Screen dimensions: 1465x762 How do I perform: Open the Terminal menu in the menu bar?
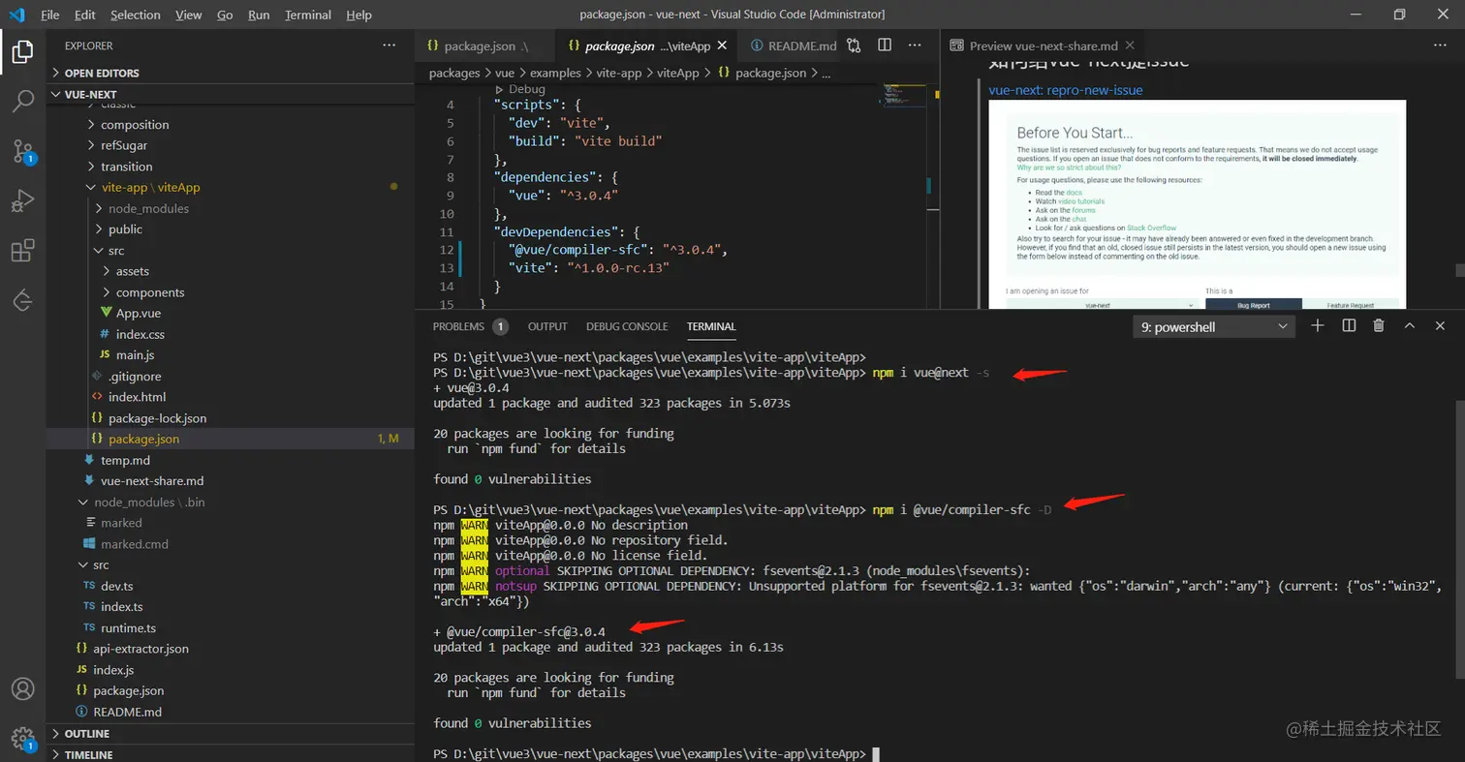[x=308, y=15]
